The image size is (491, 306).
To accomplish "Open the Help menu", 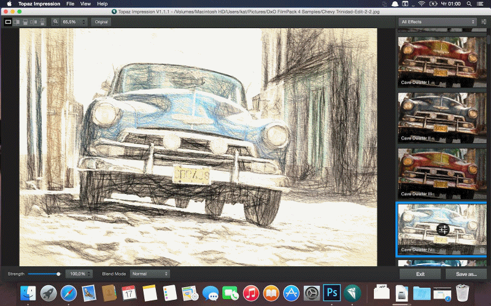I will (102, 4).
